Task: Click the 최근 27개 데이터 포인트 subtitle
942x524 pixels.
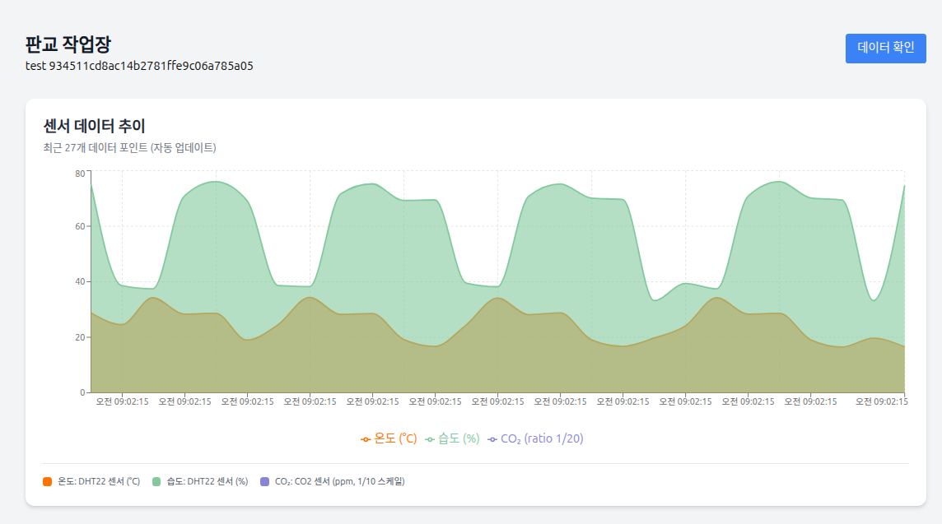Action: pyautogui.click(x=129, y=148)
